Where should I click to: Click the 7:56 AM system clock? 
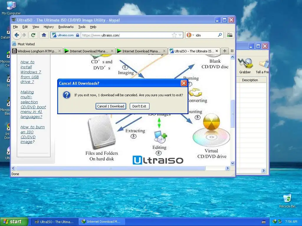(x=291, y=222)
